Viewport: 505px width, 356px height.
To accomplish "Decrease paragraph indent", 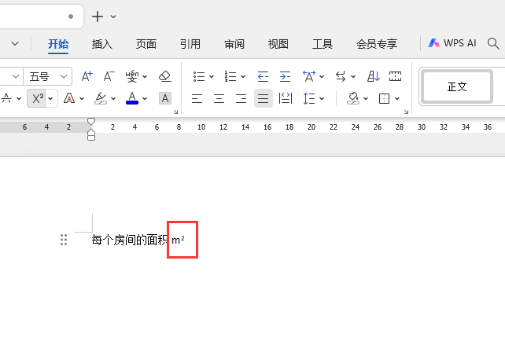I will (264, 76).
